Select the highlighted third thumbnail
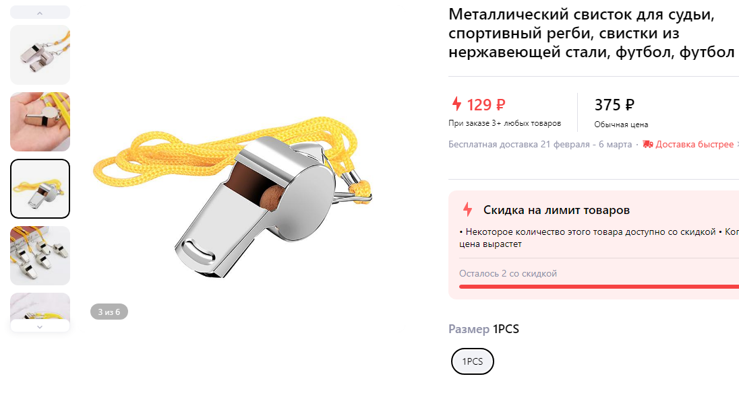Image resolution: width=739 pixels, height=393 pixels. point(40,188)
